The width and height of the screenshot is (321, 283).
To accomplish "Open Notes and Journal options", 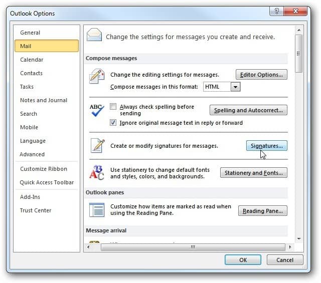I will tap(47, 100).
